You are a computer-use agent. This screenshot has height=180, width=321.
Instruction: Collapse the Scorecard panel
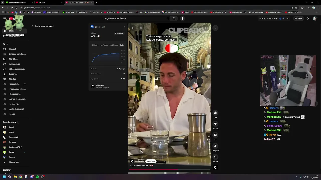124,27
